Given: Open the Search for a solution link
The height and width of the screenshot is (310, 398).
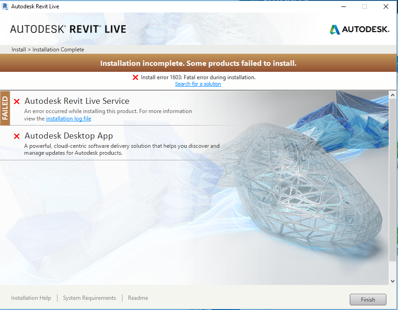Looking at the screenshot, I should (198, 84).
